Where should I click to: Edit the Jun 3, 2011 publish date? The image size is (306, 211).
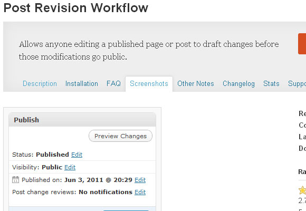point(140,180)
